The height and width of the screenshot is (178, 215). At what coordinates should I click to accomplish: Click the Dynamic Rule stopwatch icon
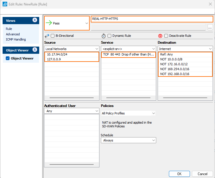click(x=104, y=36)
